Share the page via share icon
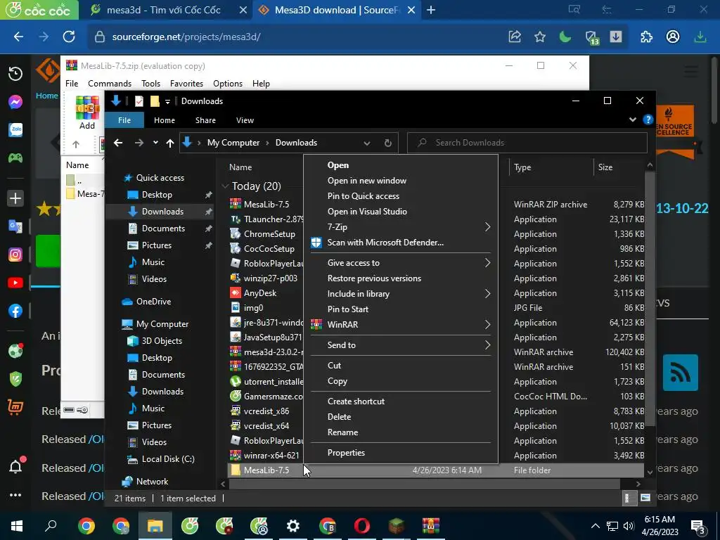 [x=515, y=37]
